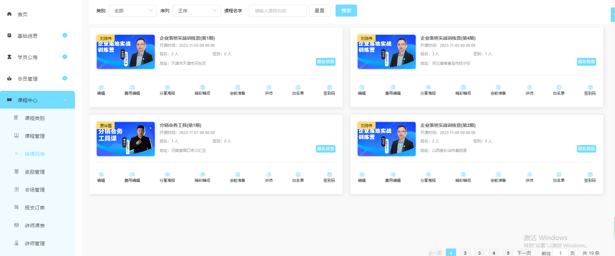Click the 搜索 button
Image resolution: width=615 pixels, height=256 pixels.
(346, 10)
